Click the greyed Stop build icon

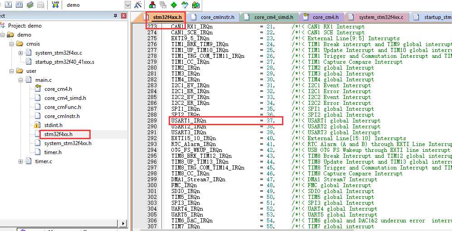click(41, 5)
